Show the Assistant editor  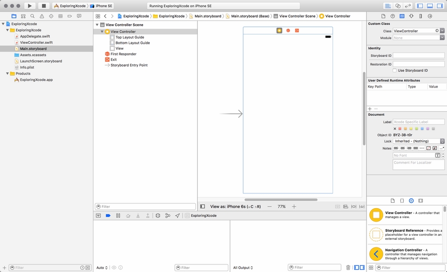click(398, 6)
